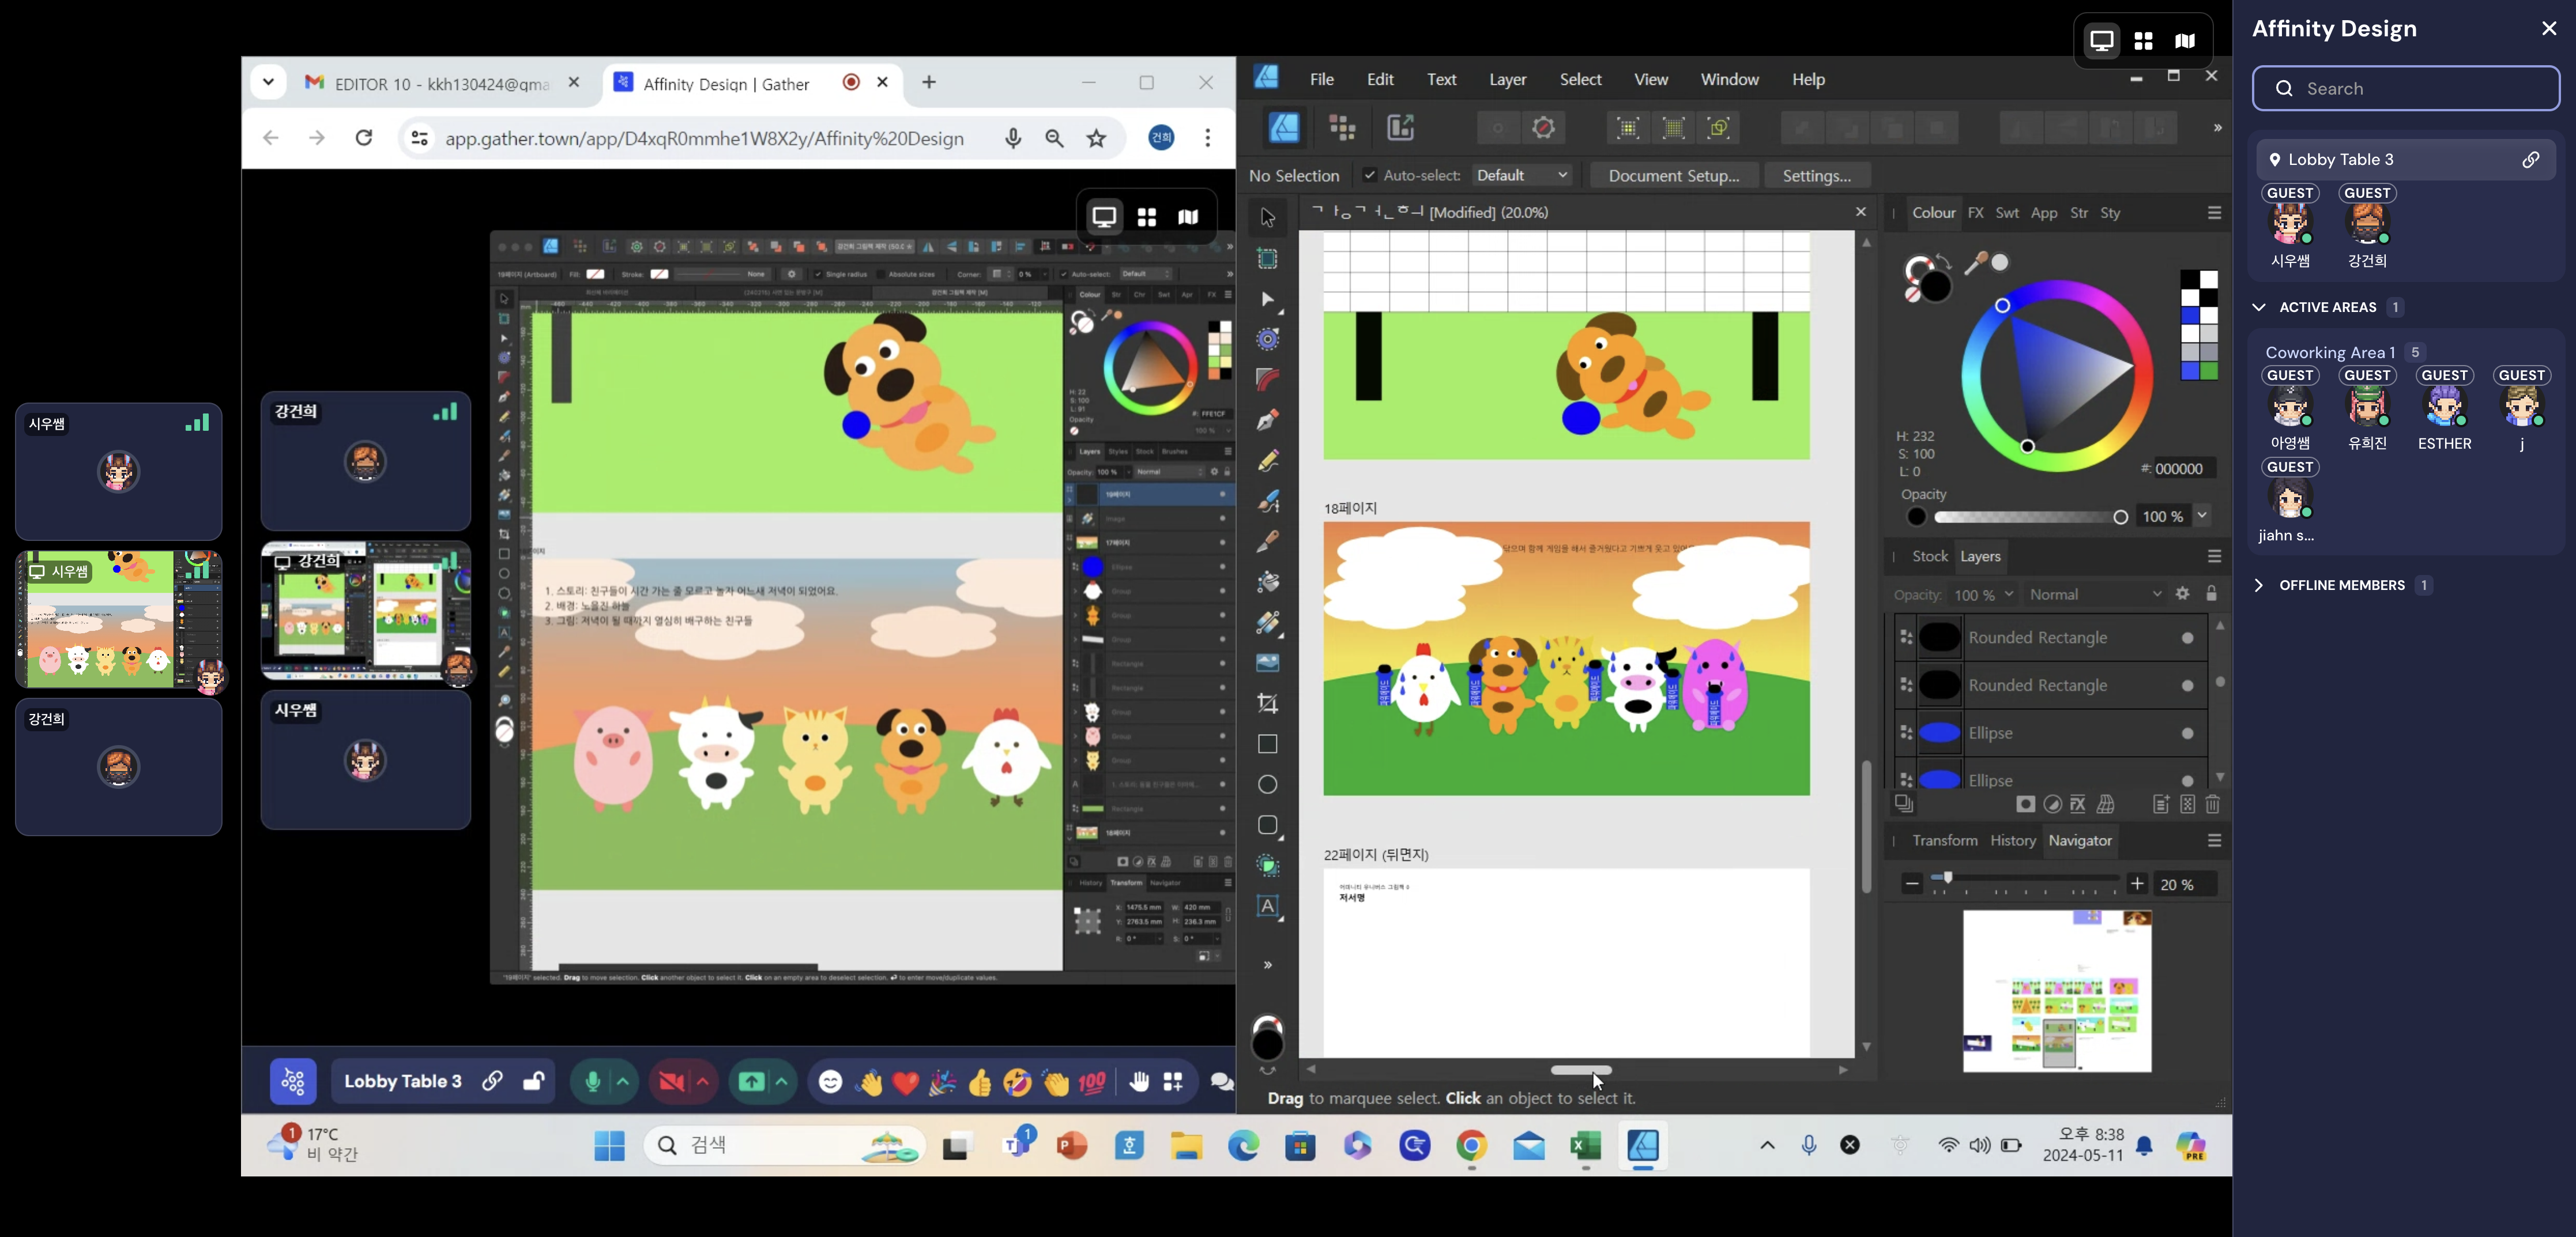Screen dimensions: 2576x1237
Task: Switch to the Transform tab
Action: pos(1944,840)
